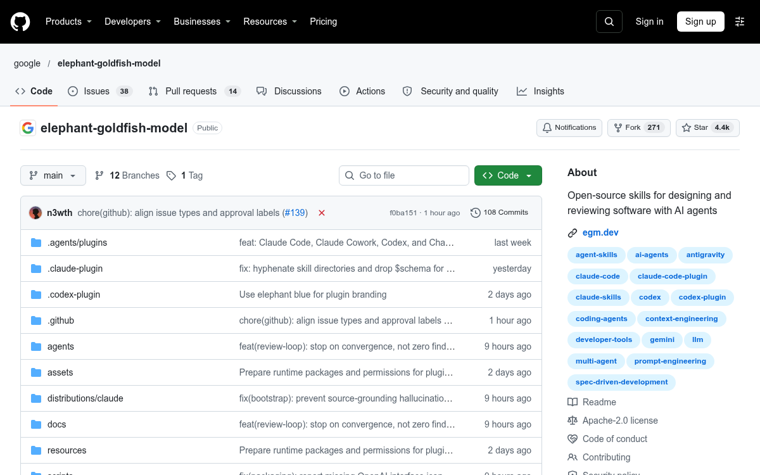The width and height of the screenshot is (760, 475).
Task: Click the red failed-checks X icon
Action: coord(322,213)
